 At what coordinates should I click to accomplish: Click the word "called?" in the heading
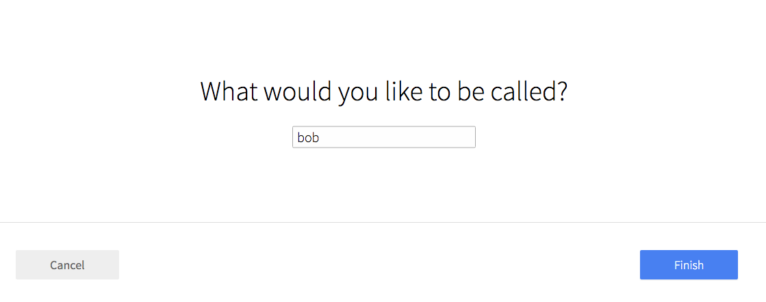coord(528,92)
